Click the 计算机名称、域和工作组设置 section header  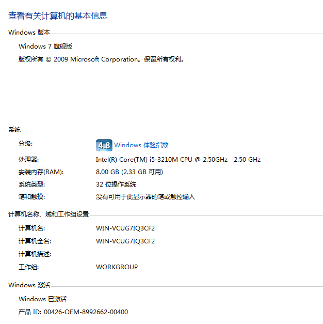[49, 214]
